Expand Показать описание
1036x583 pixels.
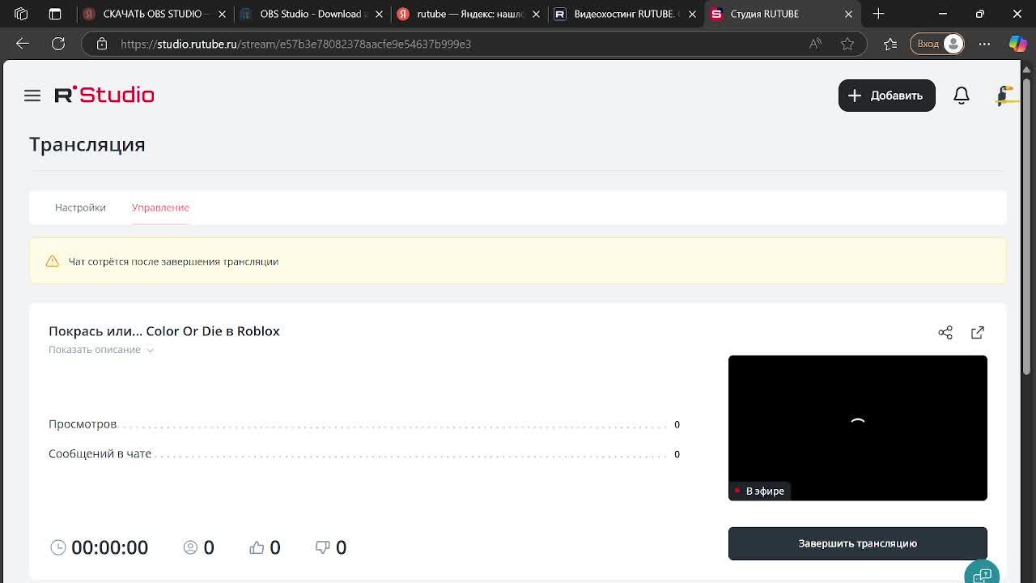pos(101,350)
